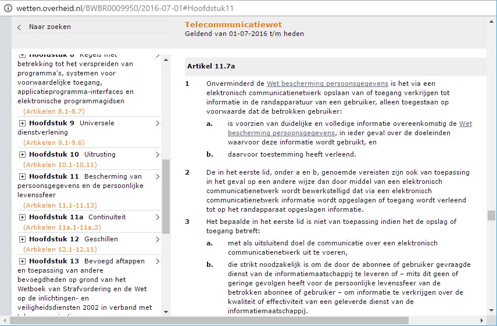
Task: Expand Hoofdstuk 13 plus box
Action: (22, 261)
